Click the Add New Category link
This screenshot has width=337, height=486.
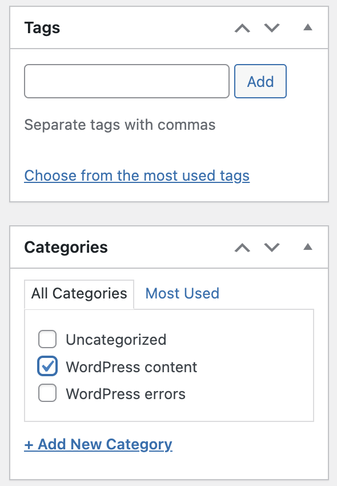(98, 444)
